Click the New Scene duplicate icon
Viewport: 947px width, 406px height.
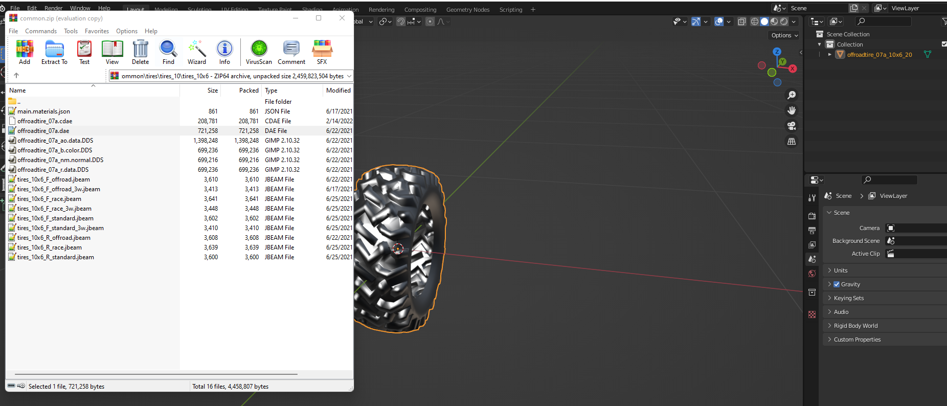click(x=853, y=8)
